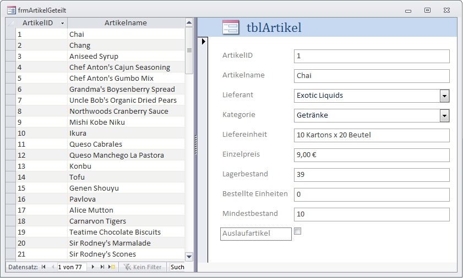Click the datasheet select-all corner box

pyautogui.click(x=10, y=23)
